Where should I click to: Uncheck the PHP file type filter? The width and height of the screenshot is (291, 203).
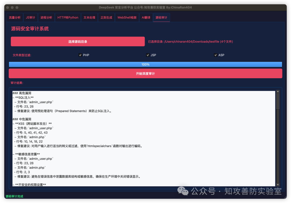pyautogui.click(x=80, y=55)
